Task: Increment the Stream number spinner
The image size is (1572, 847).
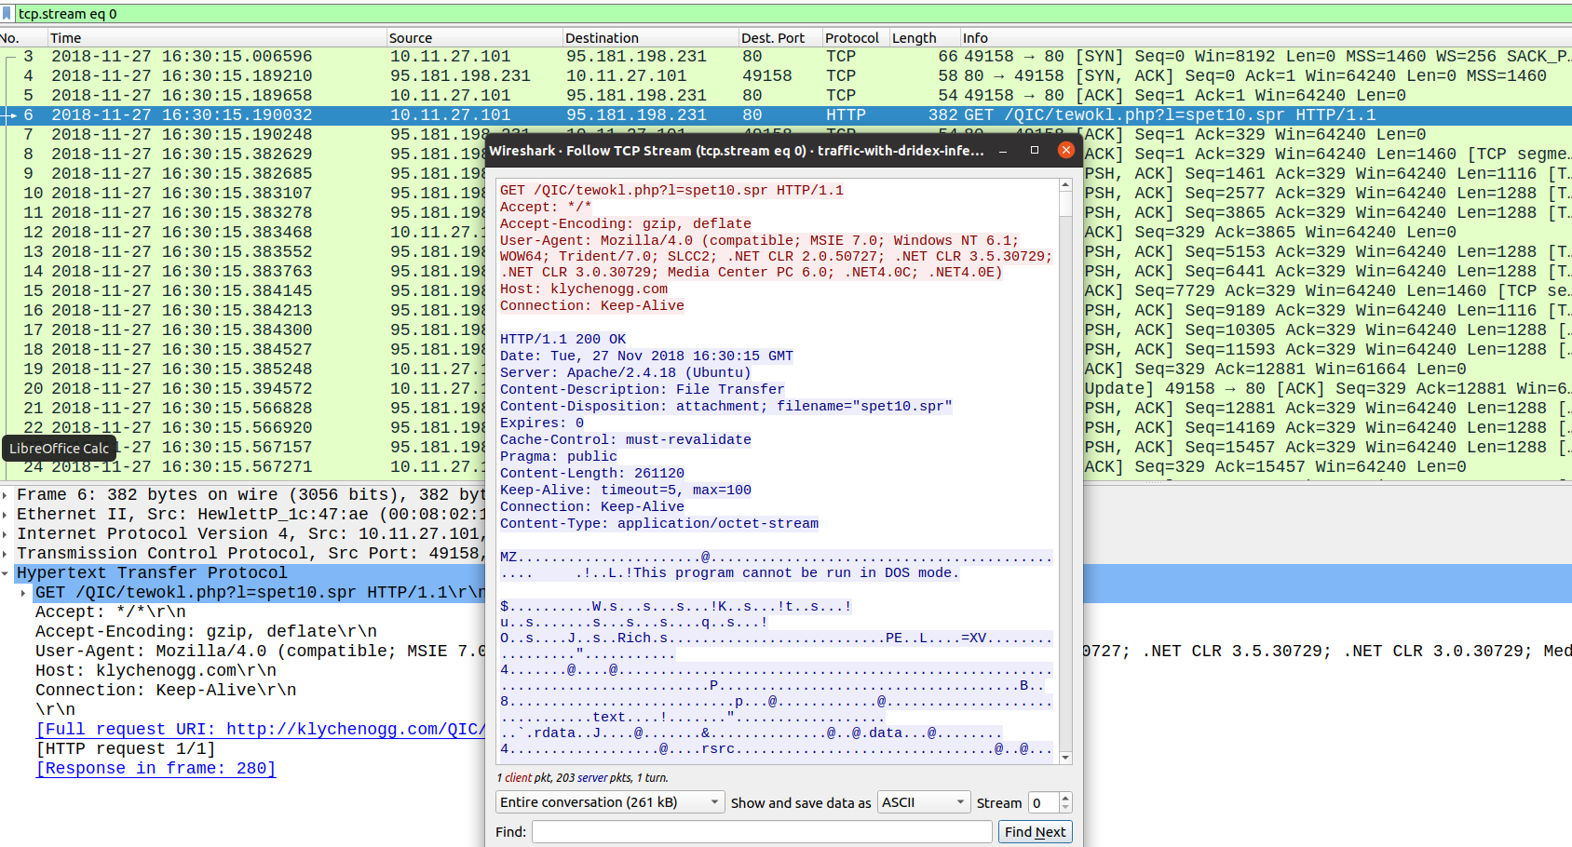Action: (1065, 798)
